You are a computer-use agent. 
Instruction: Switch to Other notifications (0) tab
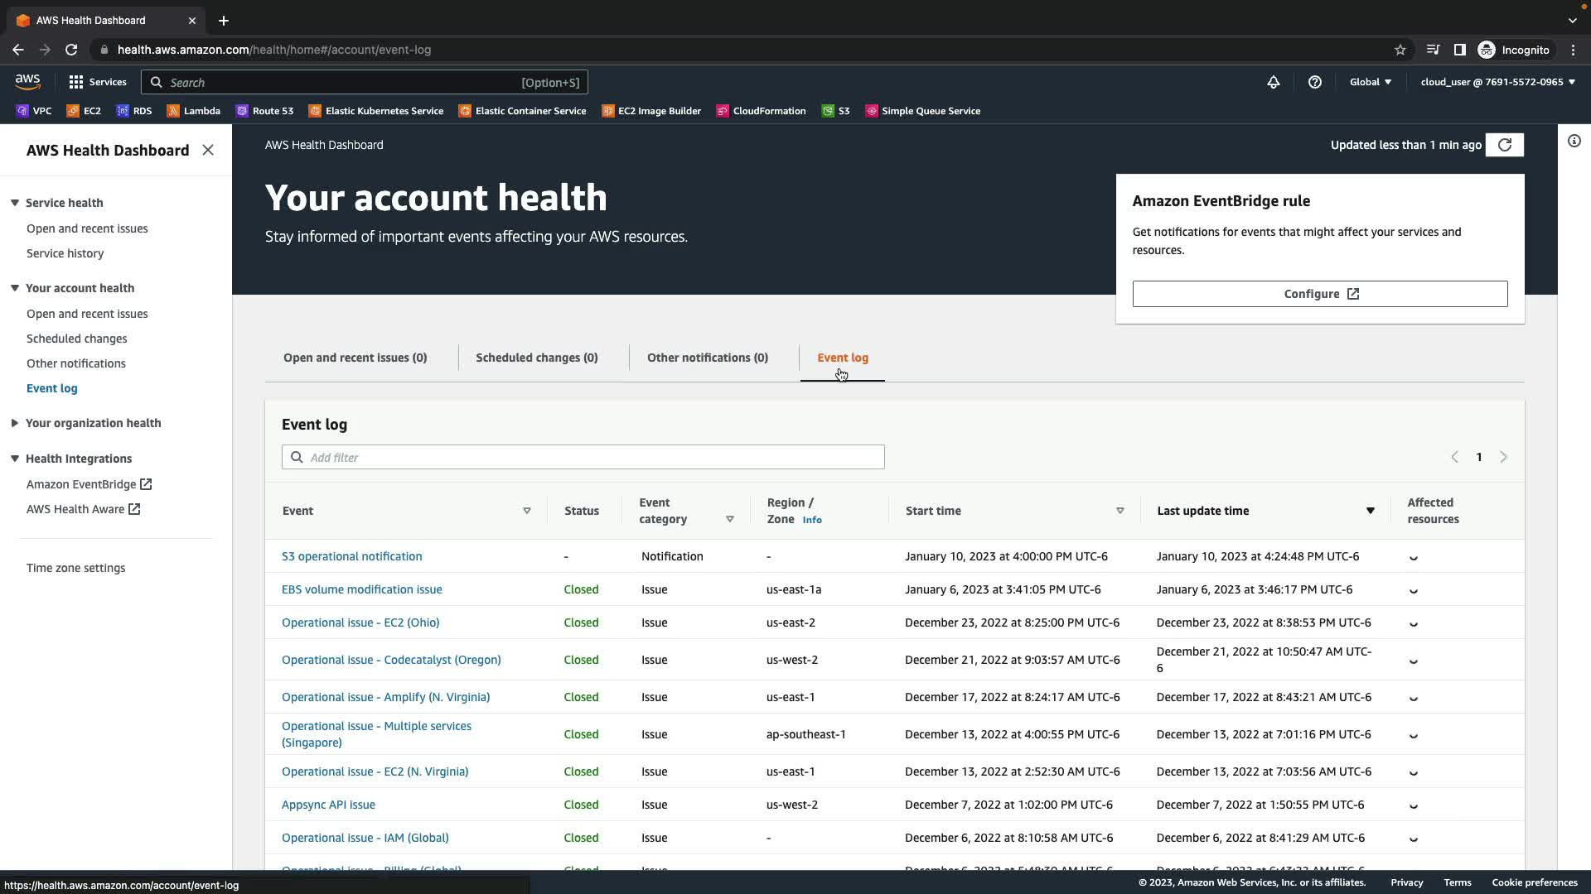pyautogui.click(x=707, y=358)
